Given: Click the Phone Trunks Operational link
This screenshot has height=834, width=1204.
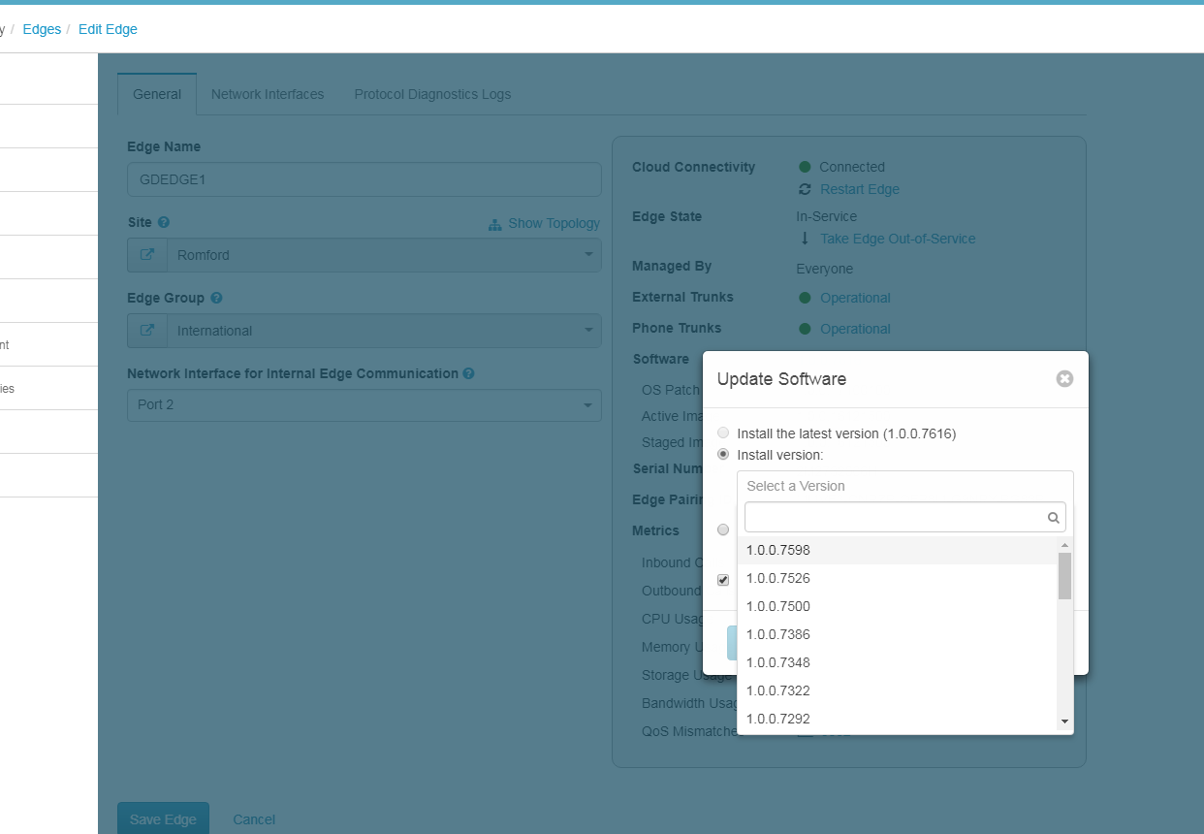Looking at the screenshot, I should click(855, 329).
